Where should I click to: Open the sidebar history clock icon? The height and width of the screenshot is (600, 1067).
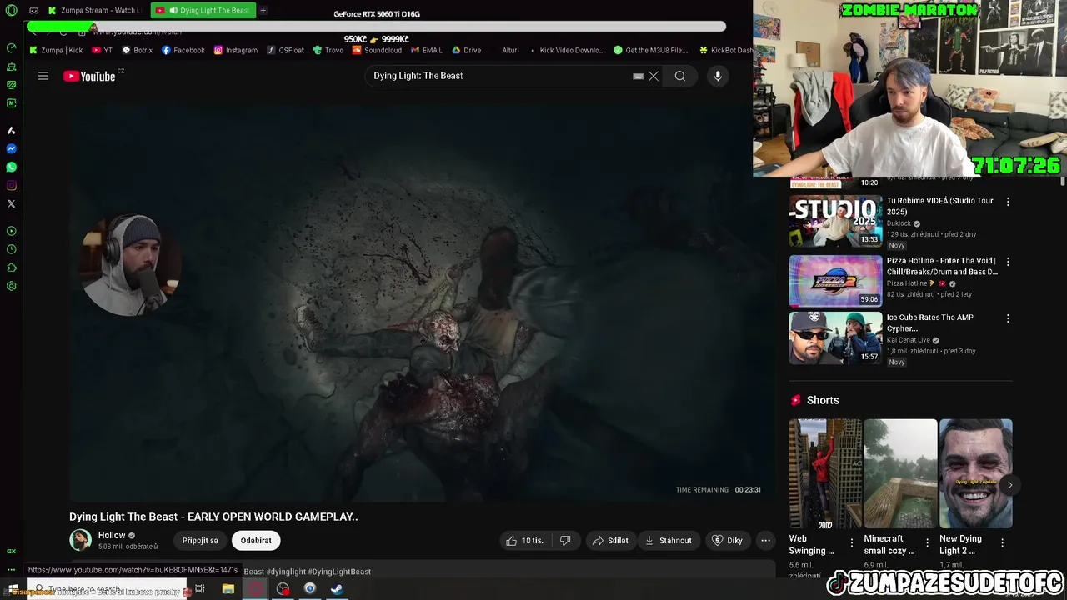coord(11,249)
